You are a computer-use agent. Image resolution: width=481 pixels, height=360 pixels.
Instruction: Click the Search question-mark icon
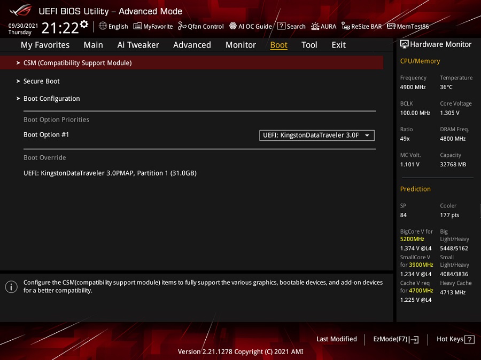(281, 26)
